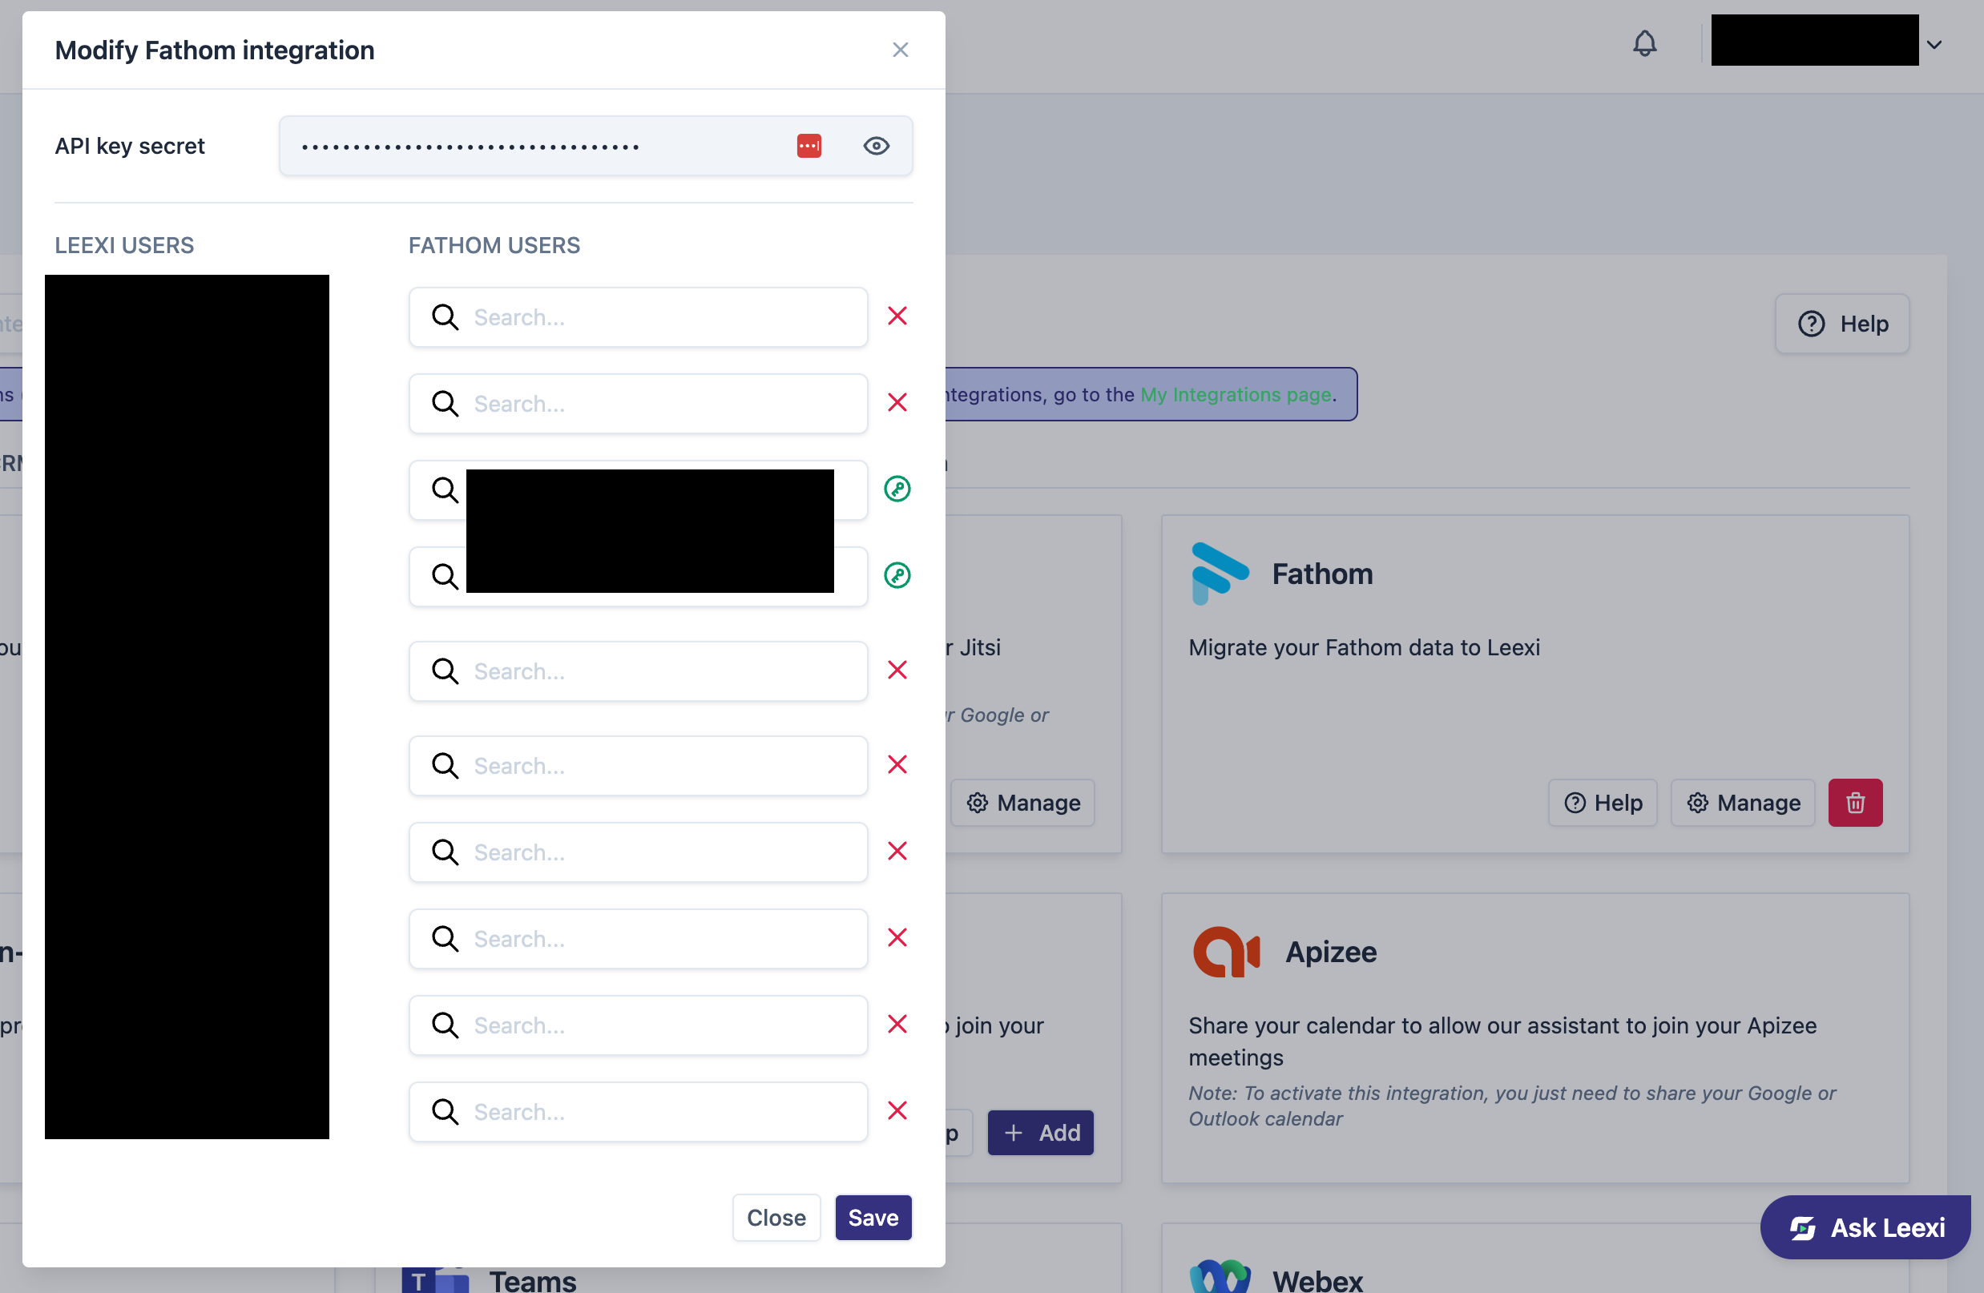
Task: Click the 'Modify Fathom integration' title
Action: 214,50
